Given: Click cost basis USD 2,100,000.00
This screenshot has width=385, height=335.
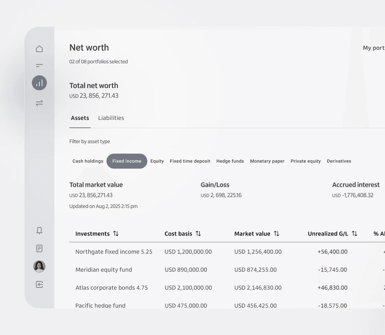Looking at the screenshot, I should [x=188, y=288].
